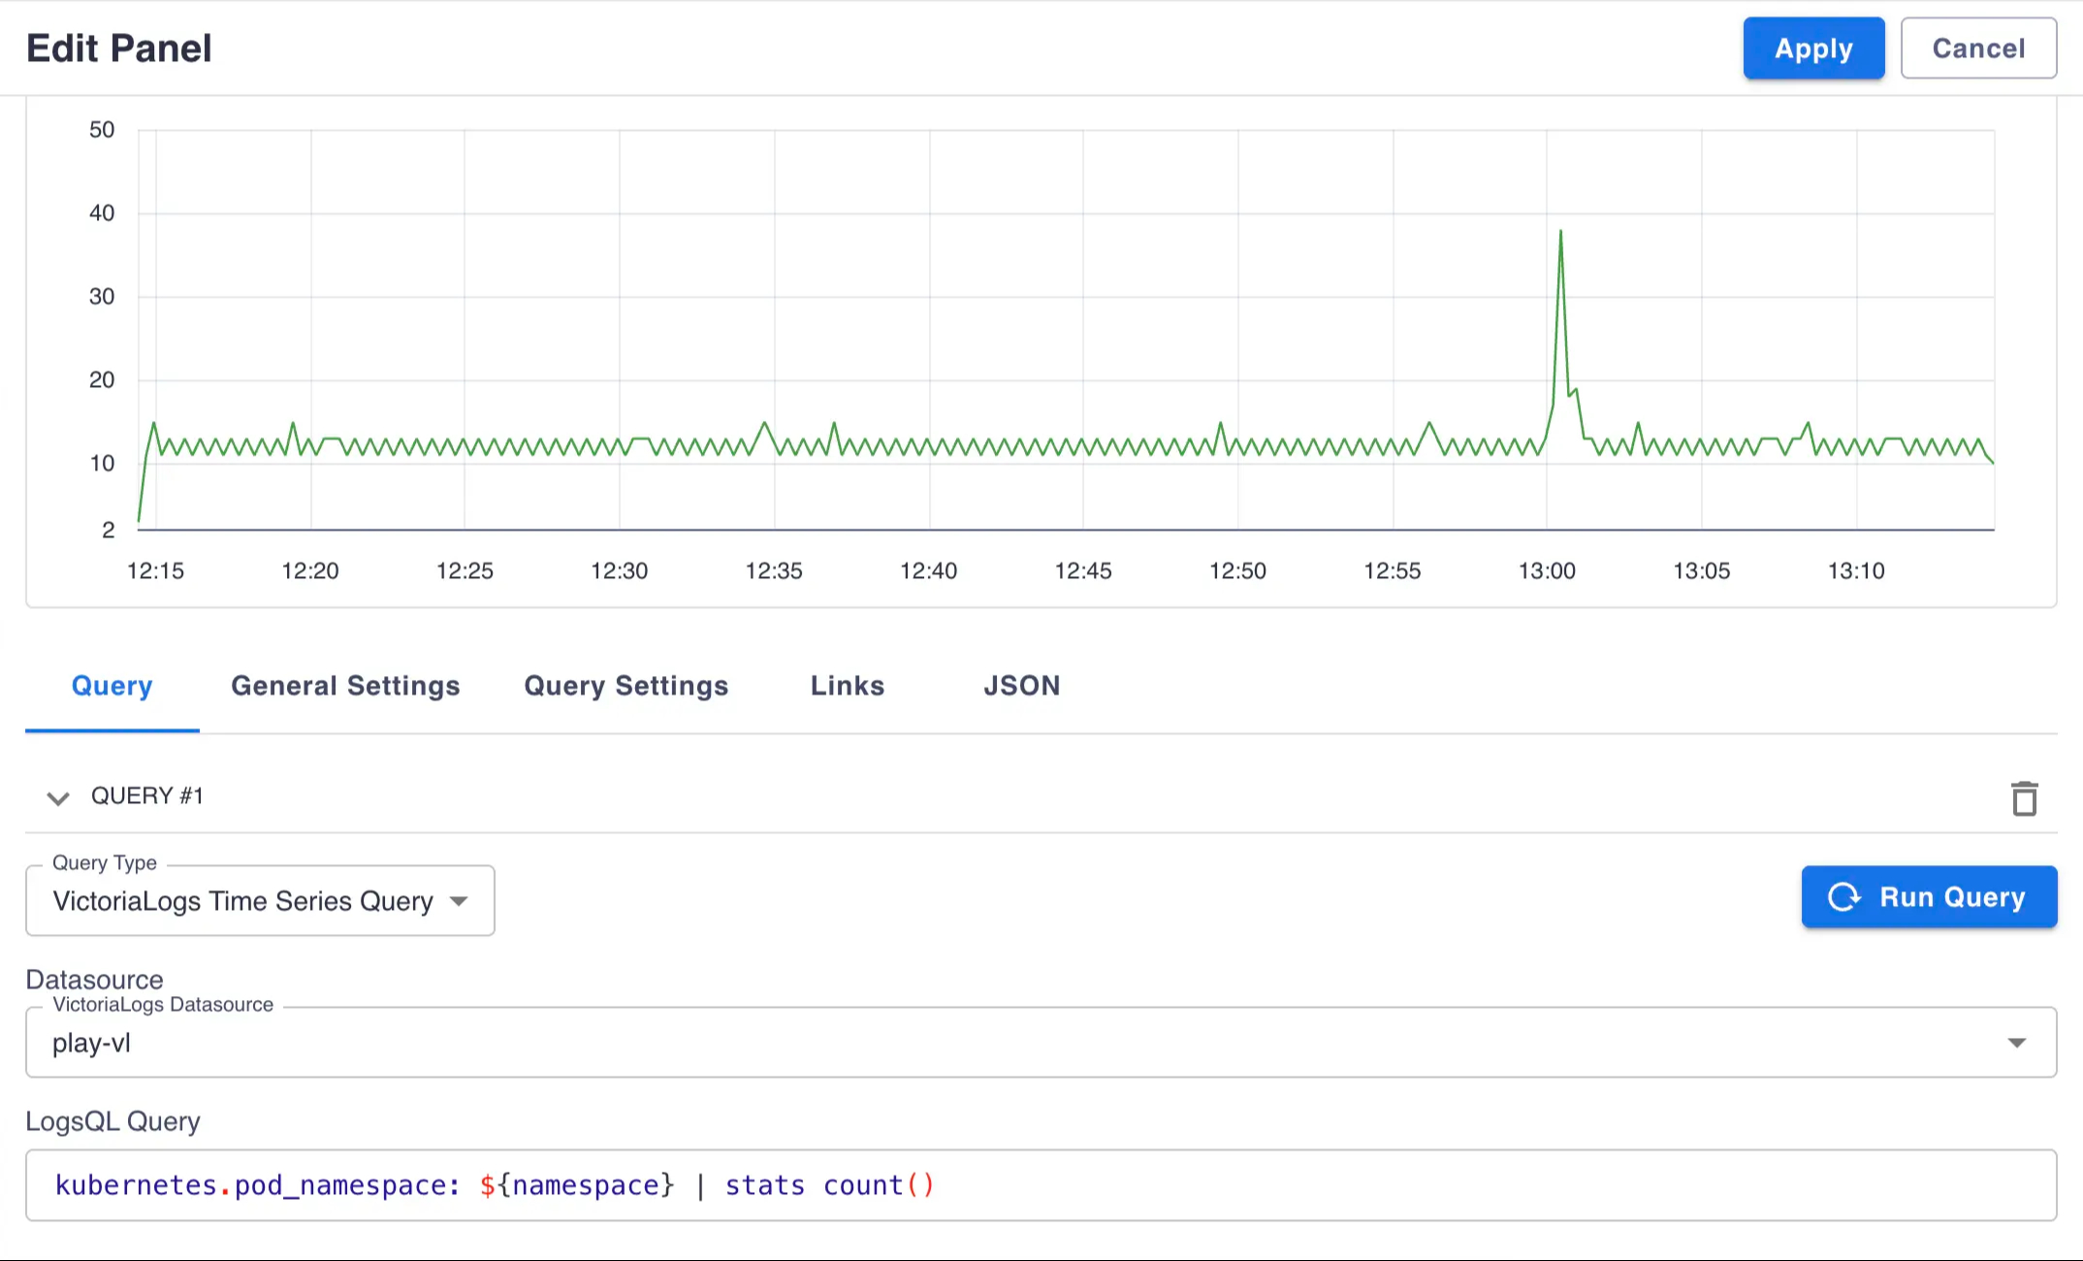The image size is (2083, 1261).
Task: Switch to the Links tab
Action: [x=847, y=686]
